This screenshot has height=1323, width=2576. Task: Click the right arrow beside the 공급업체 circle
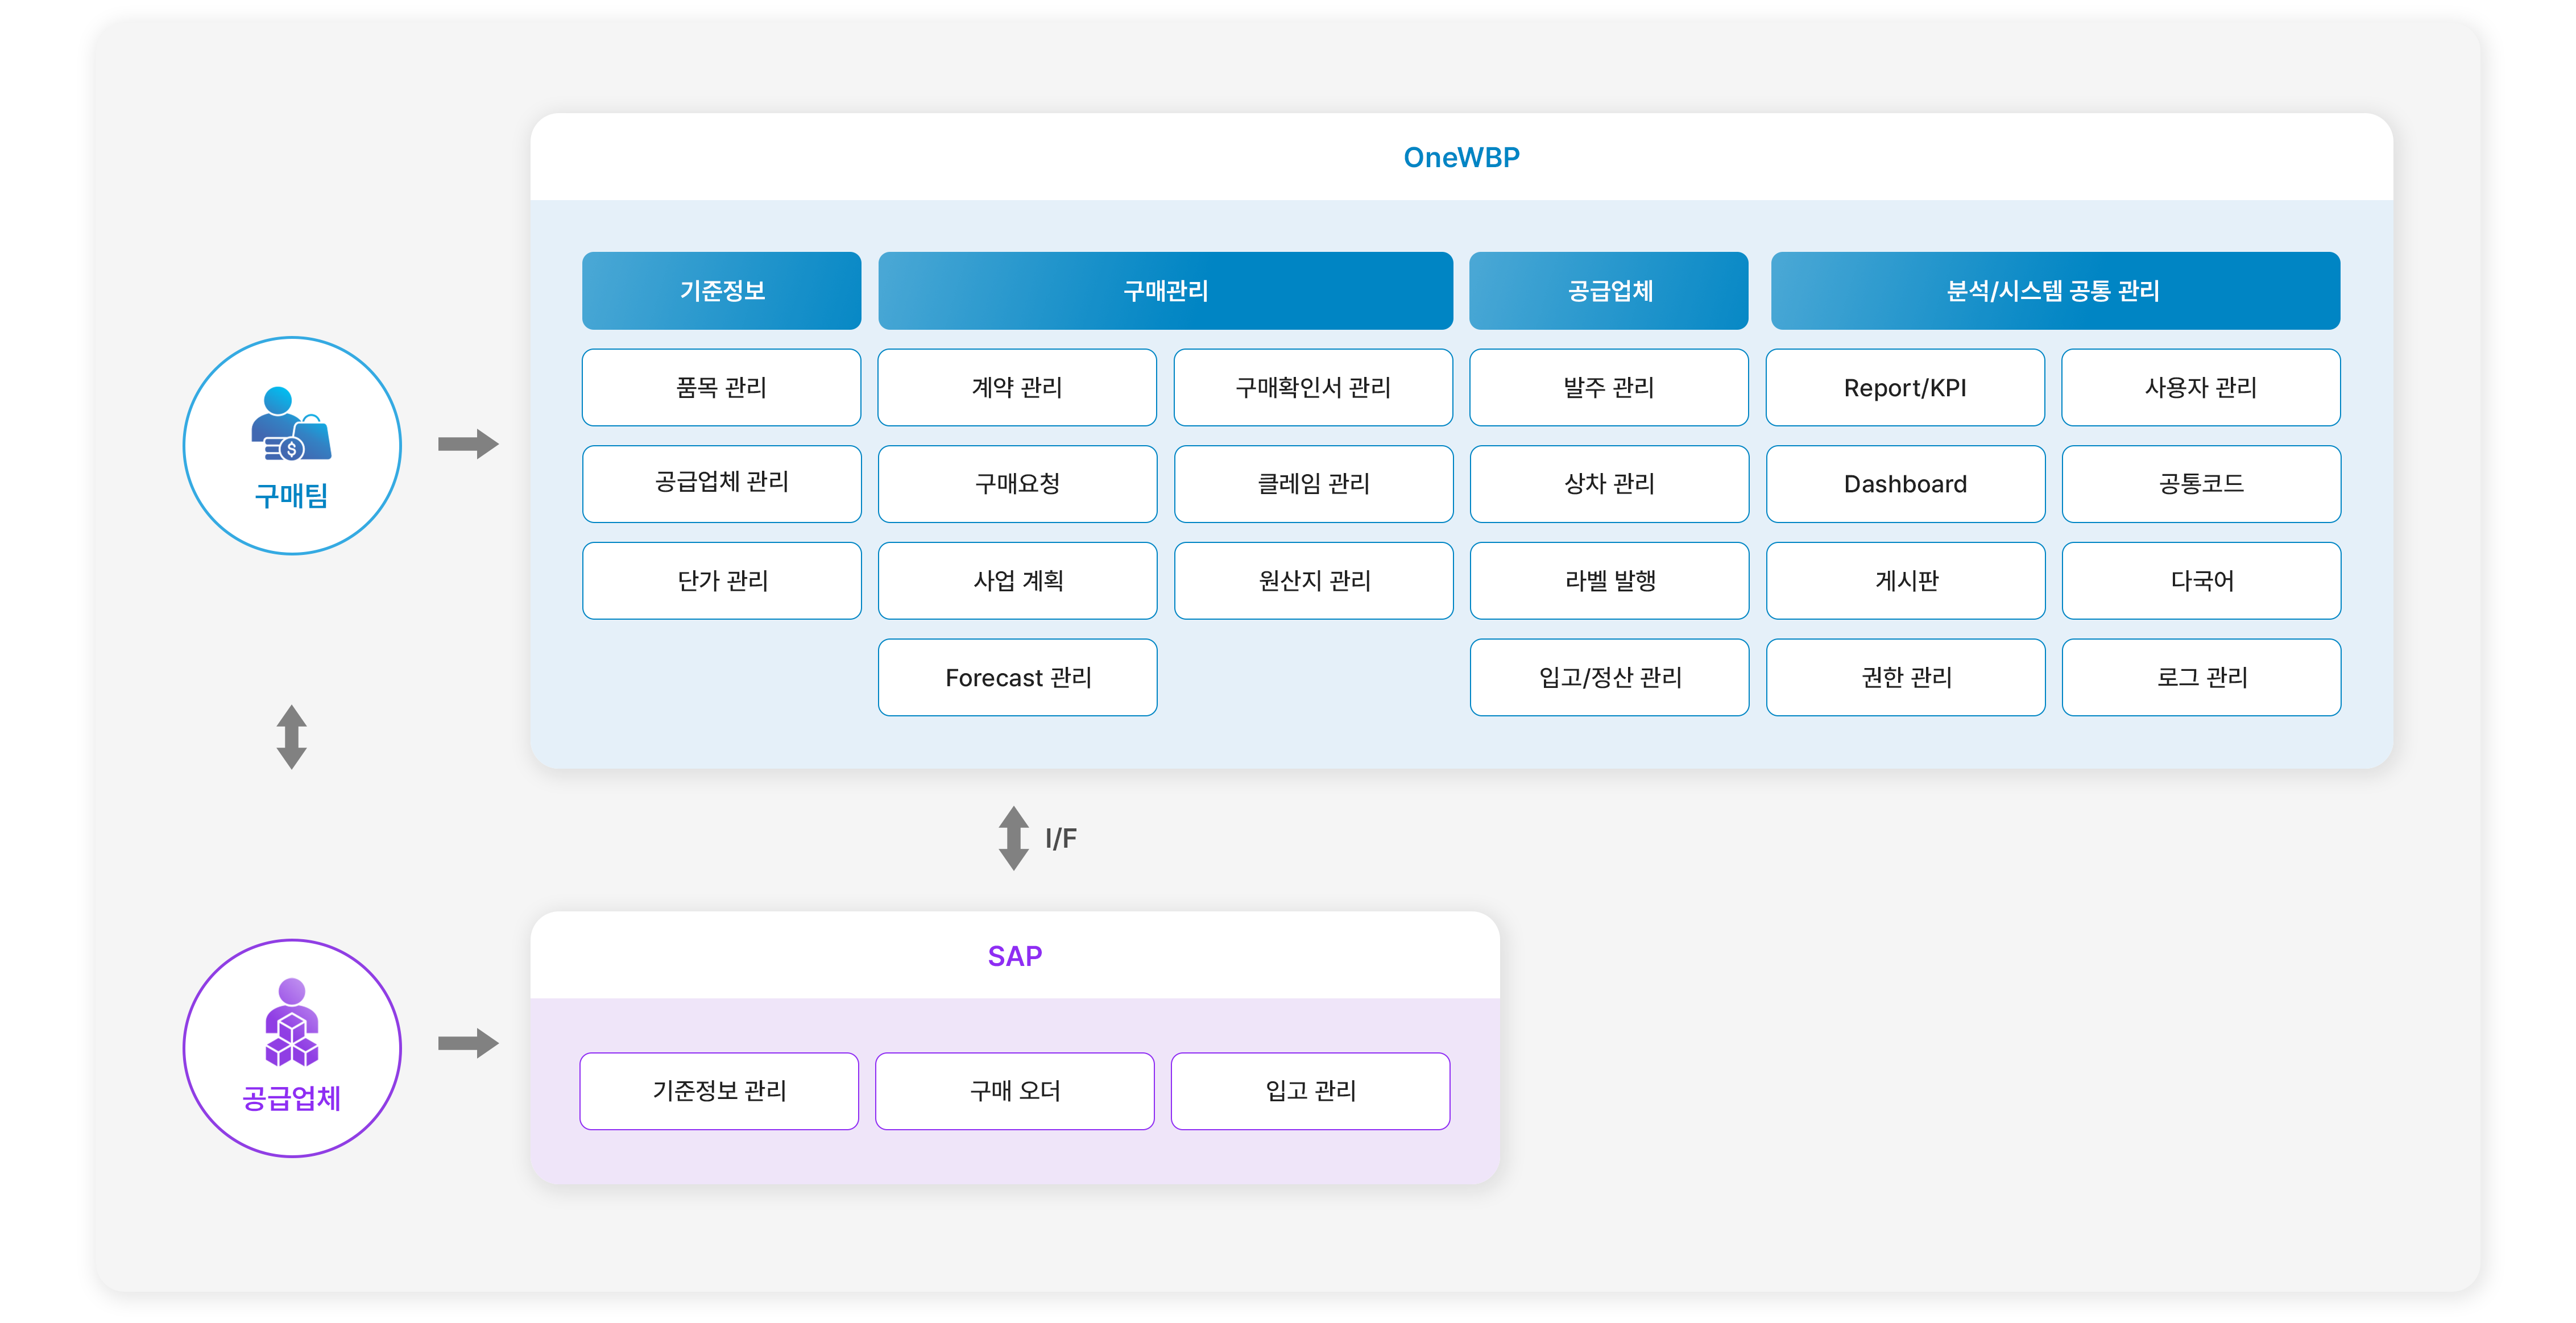(468, 1043)
